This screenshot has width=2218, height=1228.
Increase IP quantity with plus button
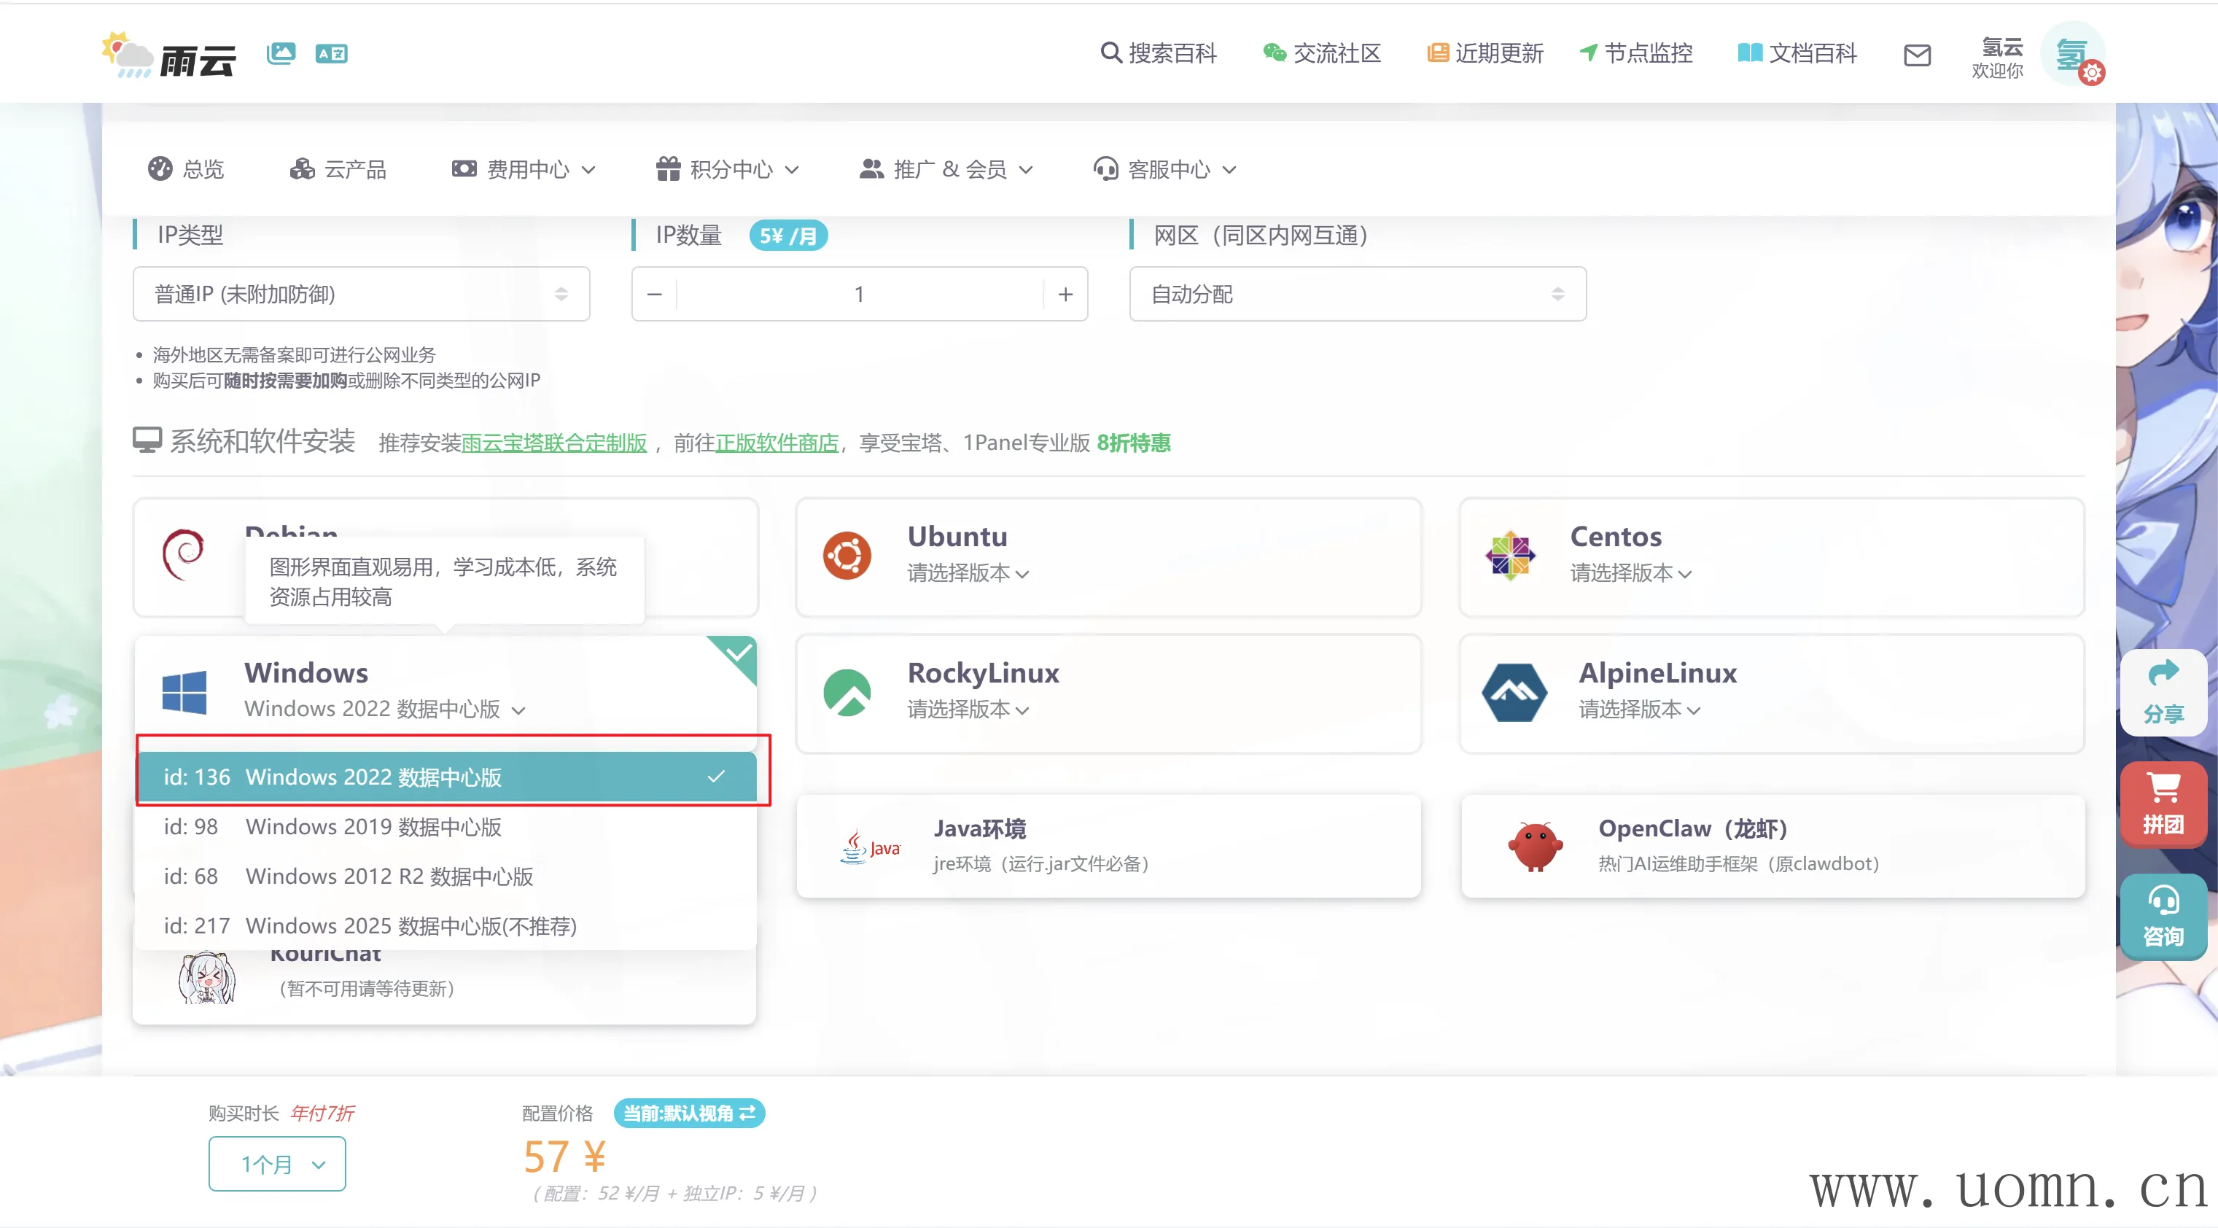(1065, 295)
